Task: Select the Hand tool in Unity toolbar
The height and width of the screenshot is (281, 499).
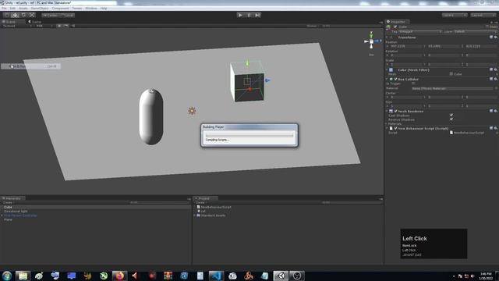Action: tap(6, 15)
